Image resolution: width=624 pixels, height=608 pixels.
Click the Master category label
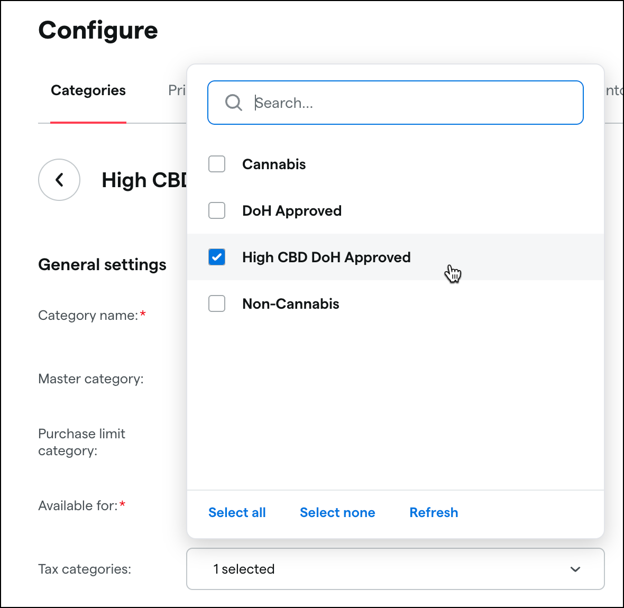[91, 379]
